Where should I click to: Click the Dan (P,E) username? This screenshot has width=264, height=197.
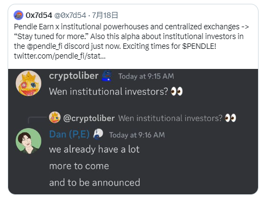pyautogui.click(x=70, y=134)
